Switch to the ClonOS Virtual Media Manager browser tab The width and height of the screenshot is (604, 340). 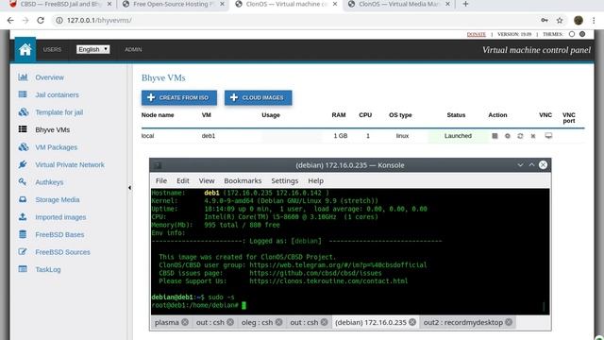(x=398, y=4)
